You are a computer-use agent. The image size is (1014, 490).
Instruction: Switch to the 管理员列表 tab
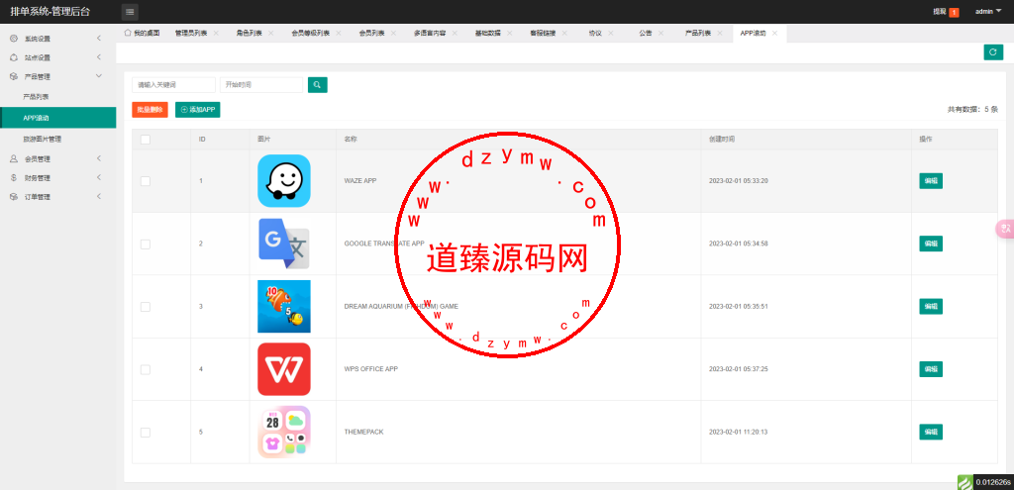191,33
